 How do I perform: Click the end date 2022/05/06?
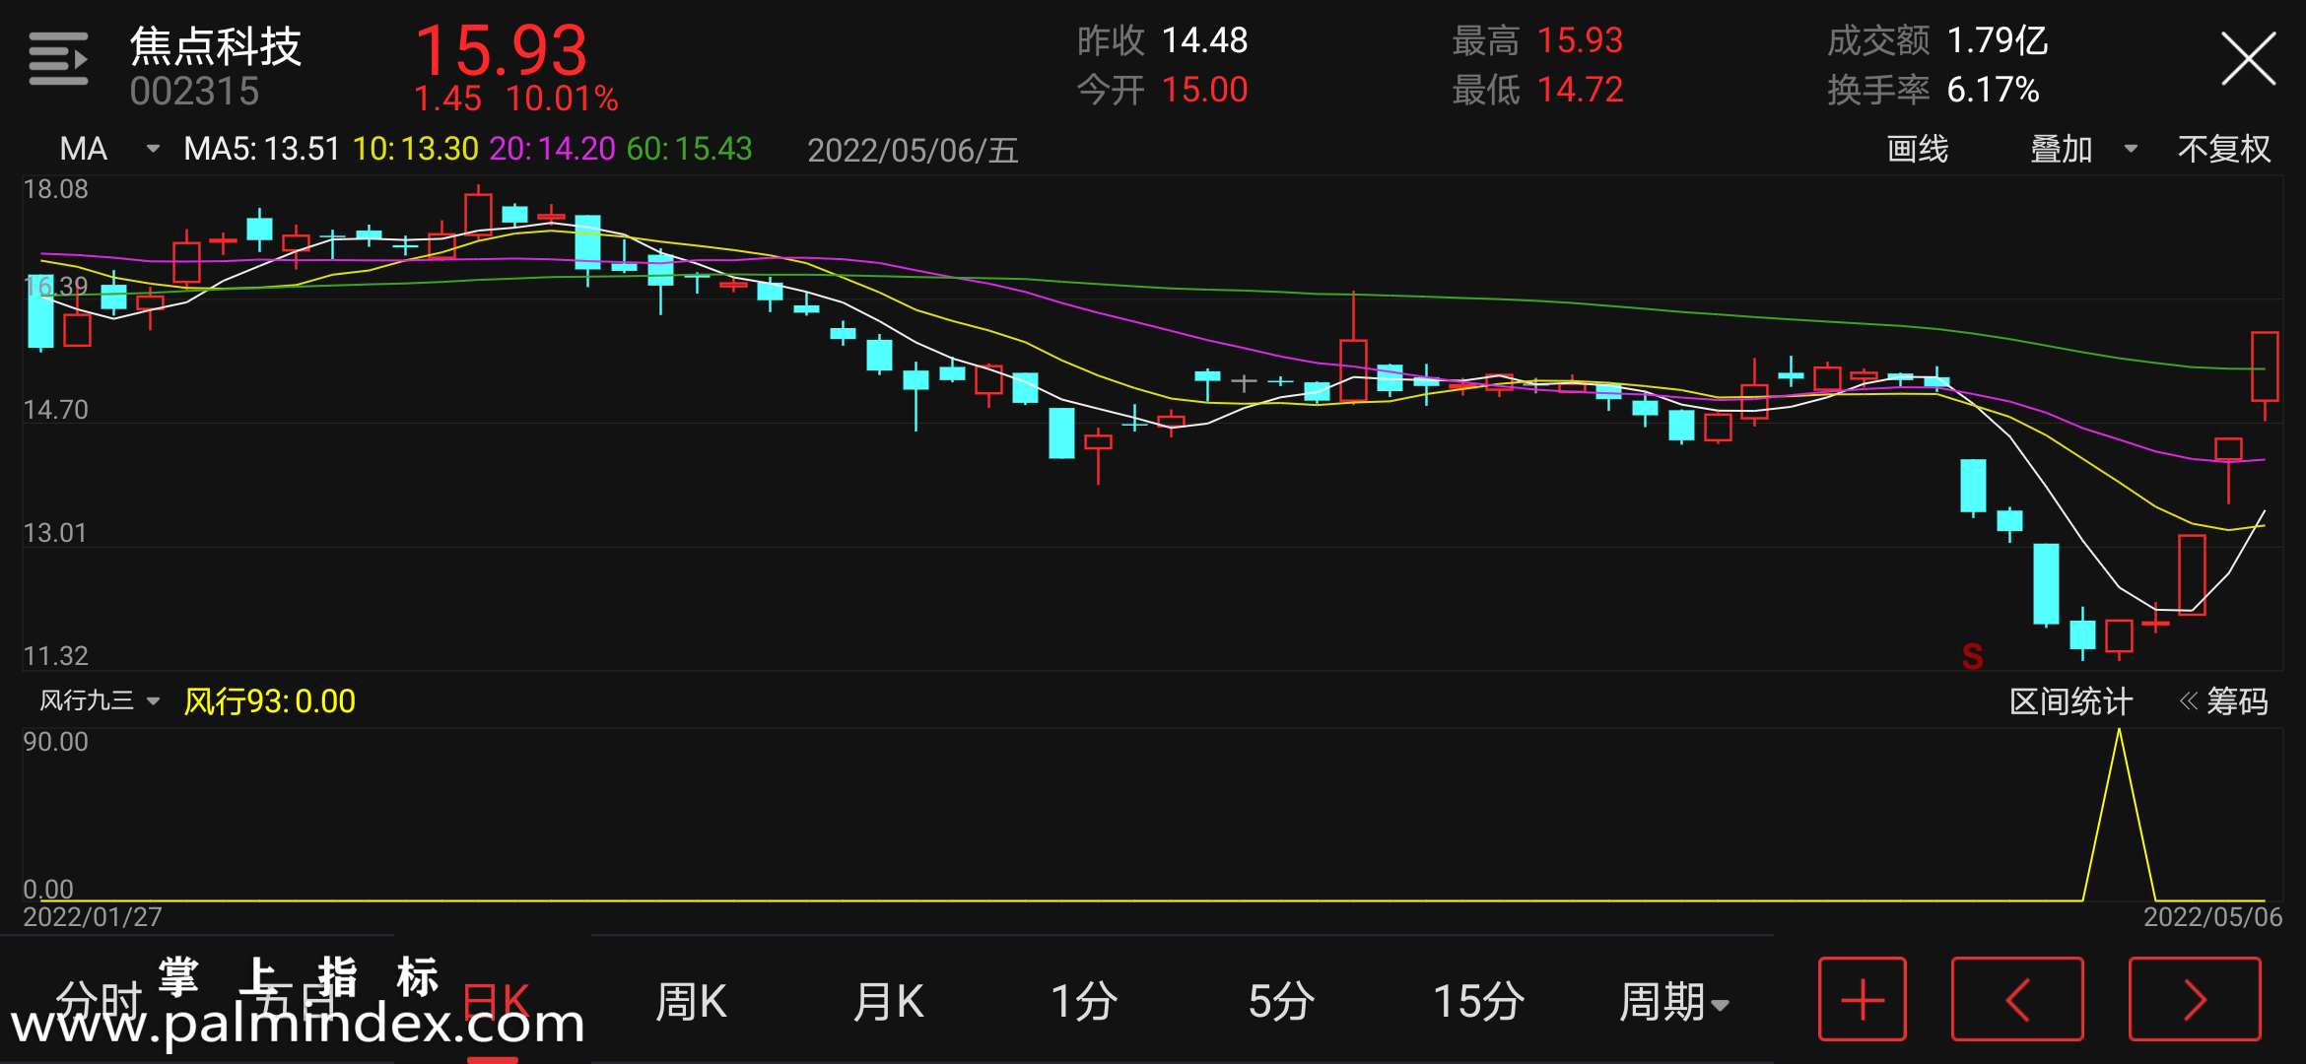pos(2212,917)
